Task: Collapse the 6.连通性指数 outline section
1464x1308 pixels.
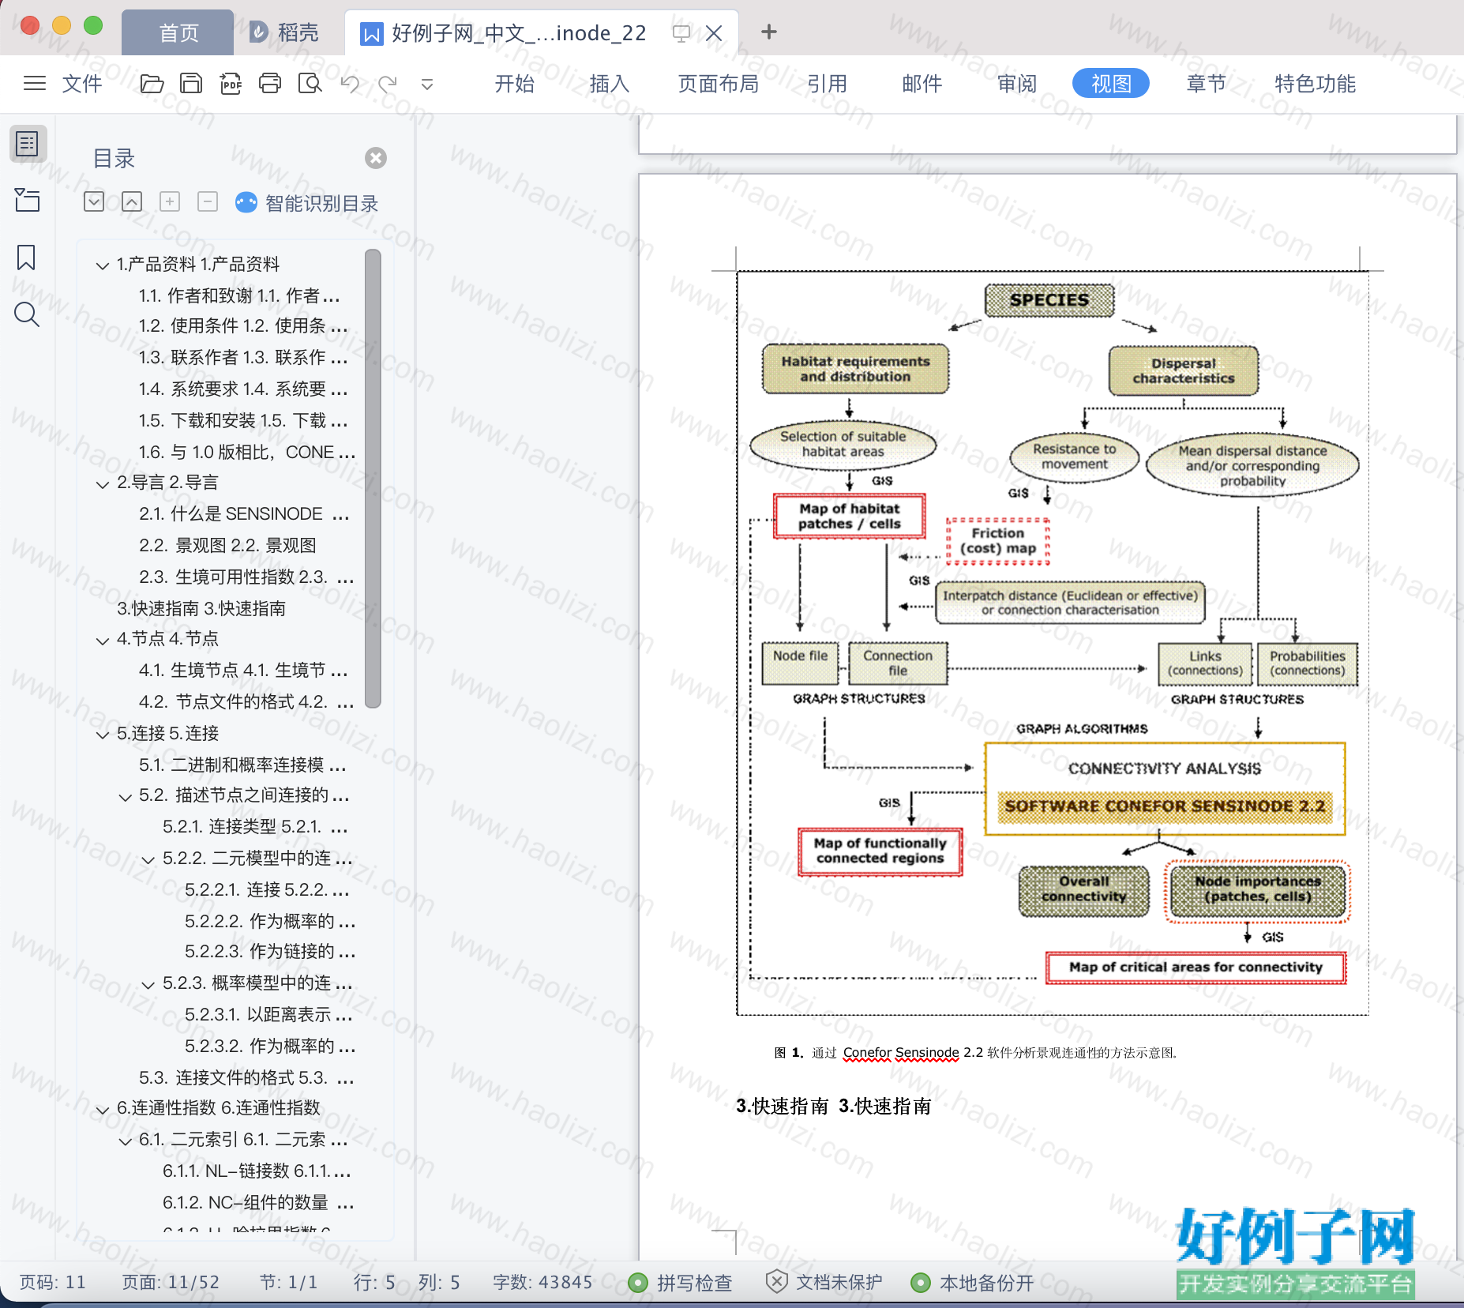Action: [102, 1109]
